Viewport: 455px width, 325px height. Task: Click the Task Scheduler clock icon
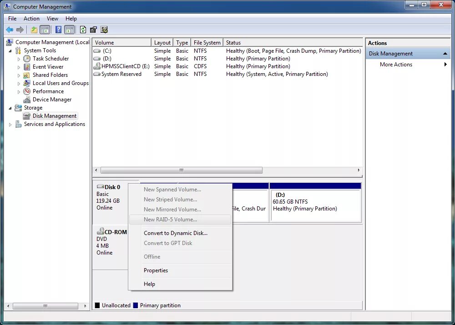[x=27, y=59]
